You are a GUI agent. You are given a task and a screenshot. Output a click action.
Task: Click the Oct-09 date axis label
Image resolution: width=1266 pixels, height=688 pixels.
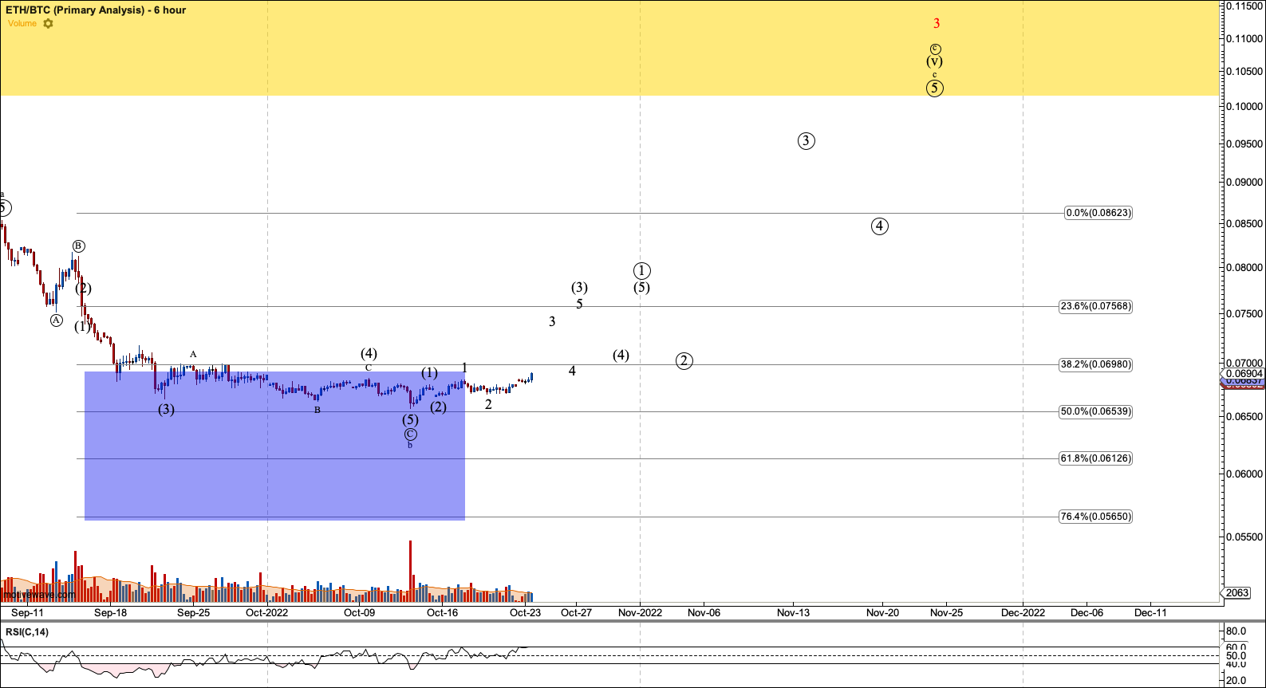[x=359, y=613]
